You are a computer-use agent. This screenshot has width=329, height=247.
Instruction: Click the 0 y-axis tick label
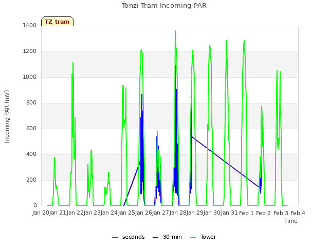click(x=35, y=206)
